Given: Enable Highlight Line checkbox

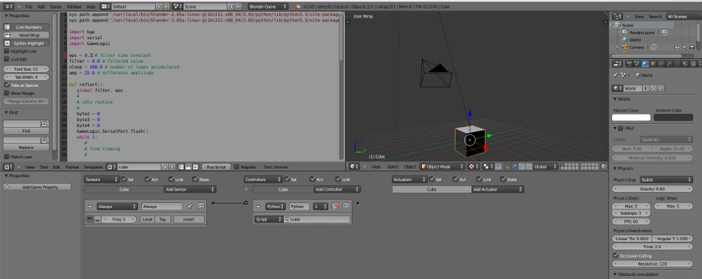Looking at the screenshot, I should (7, 52).
